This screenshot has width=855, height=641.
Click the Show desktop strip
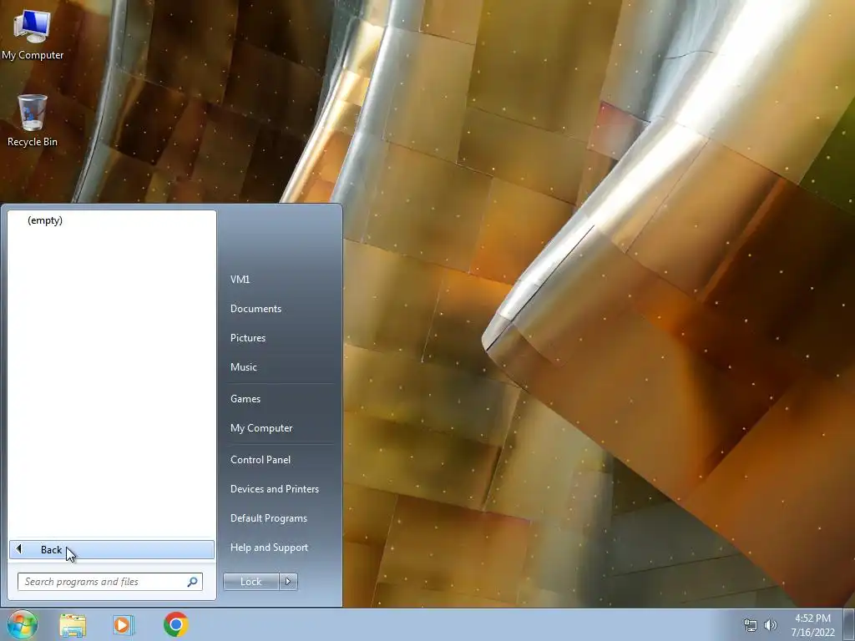(849, 624)
